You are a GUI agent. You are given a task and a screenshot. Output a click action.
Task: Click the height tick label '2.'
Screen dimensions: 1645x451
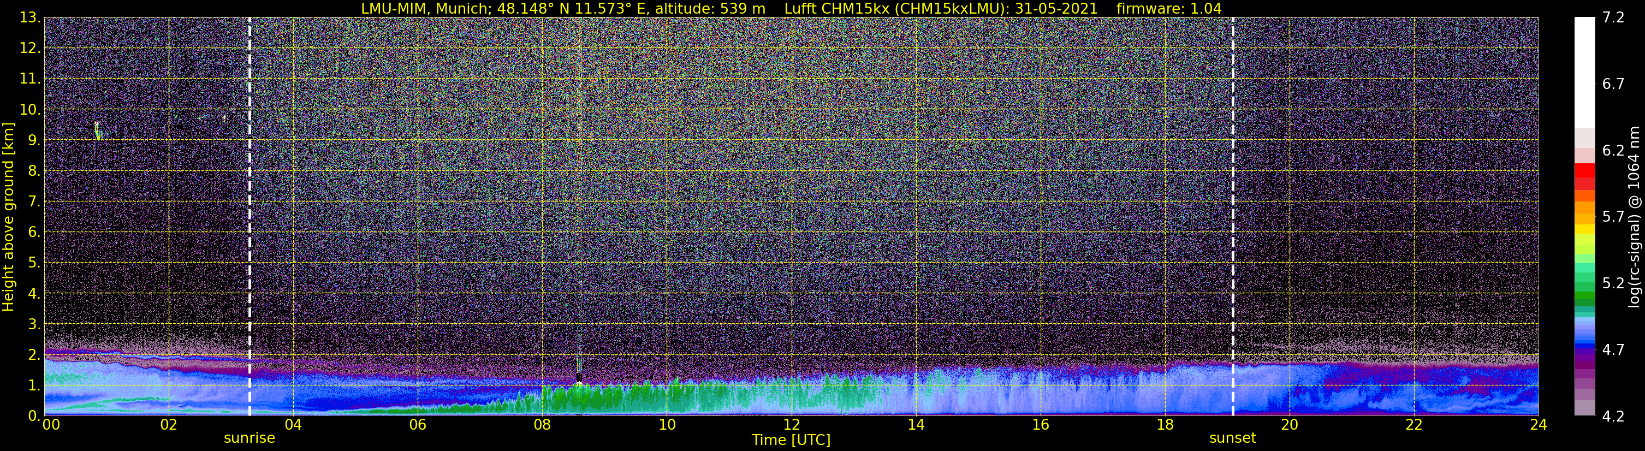tap(34, 354)
